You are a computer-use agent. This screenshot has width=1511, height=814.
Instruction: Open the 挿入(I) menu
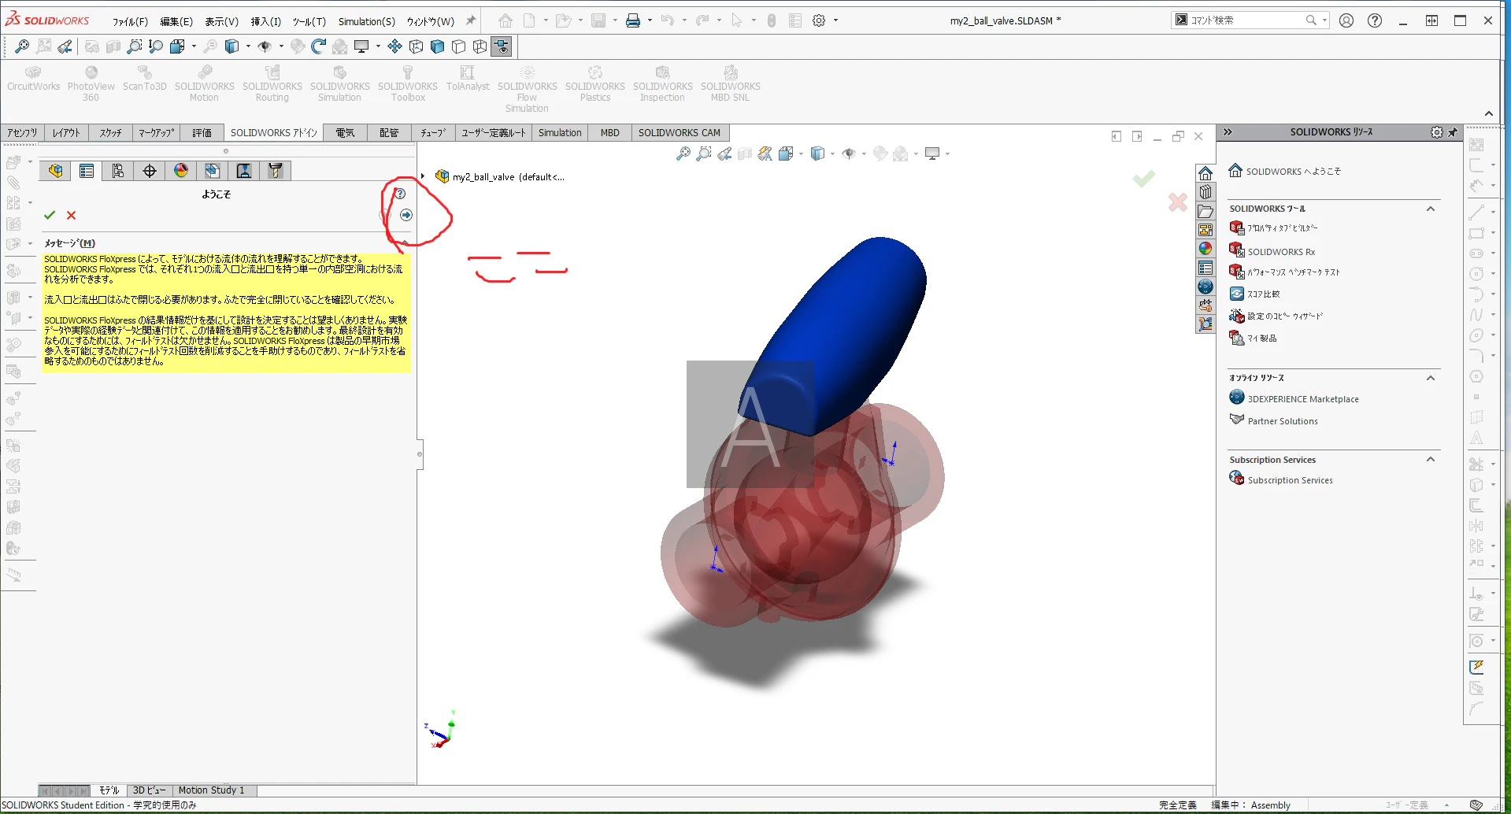[266, 21]
